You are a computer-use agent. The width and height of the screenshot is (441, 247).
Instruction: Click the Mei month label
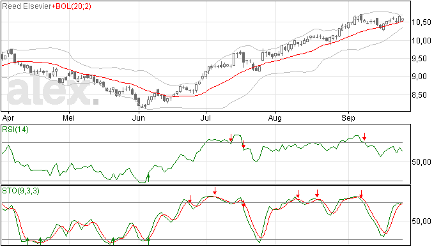(x=68, y=118)
